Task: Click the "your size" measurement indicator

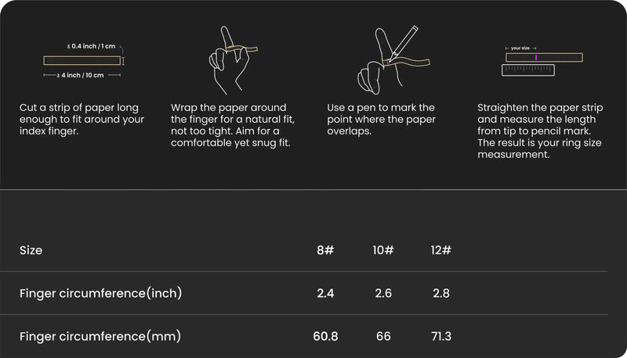Action: (x=520, y=48)
